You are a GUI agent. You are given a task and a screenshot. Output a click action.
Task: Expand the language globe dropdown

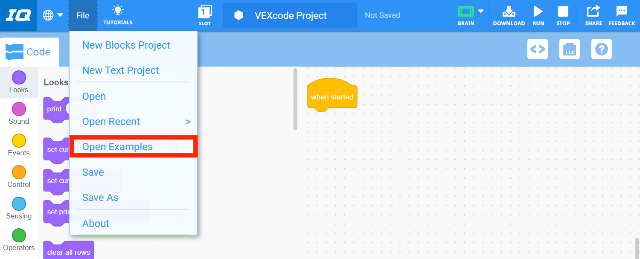[52, 14]
